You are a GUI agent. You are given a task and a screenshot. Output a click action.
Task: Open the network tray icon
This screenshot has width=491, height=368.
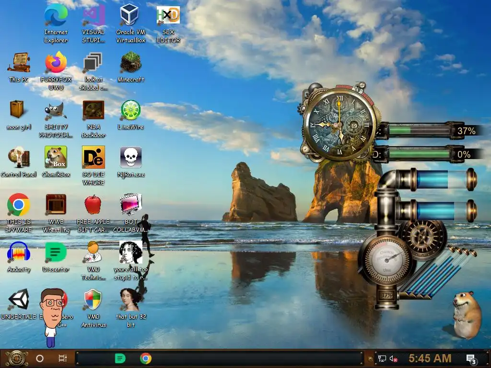click(382, 358)
